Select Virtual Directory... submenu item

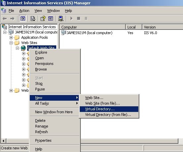[109, 109]
